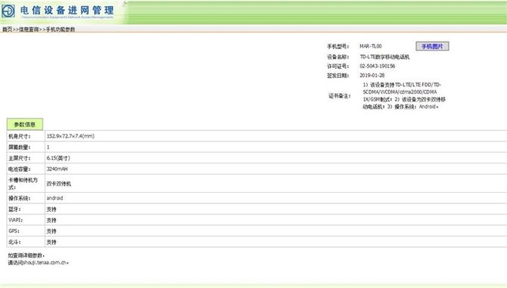
Task: Select battery value 3240mAH
Action: (57, 169)
